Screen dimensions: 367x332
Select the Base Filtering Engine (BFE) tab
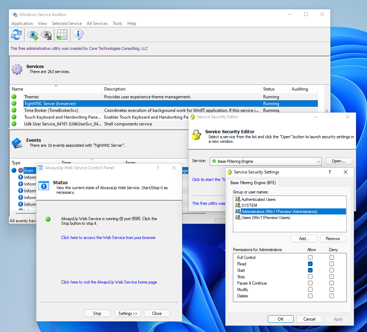pos(253,183)
